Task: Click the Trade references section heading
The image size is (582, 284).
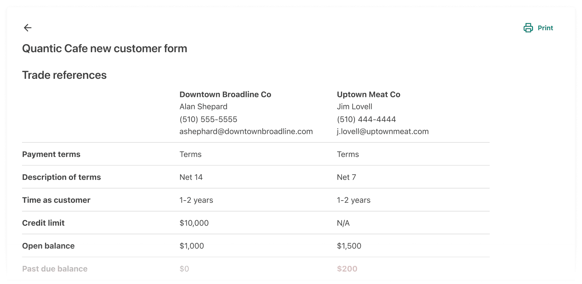Action: 64,75
